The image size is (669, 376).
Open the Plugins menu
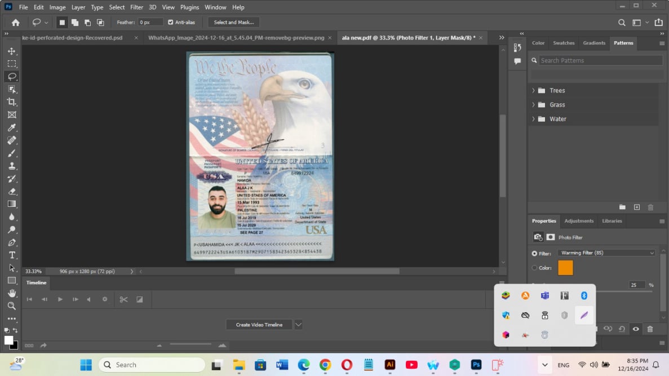(x=189, y=7)
